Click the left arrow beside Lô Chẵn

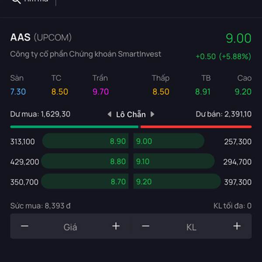pos(110,114)
